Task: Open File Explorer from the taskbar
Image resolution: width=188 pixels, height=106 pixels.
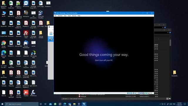Action: (x=74, y=104)
